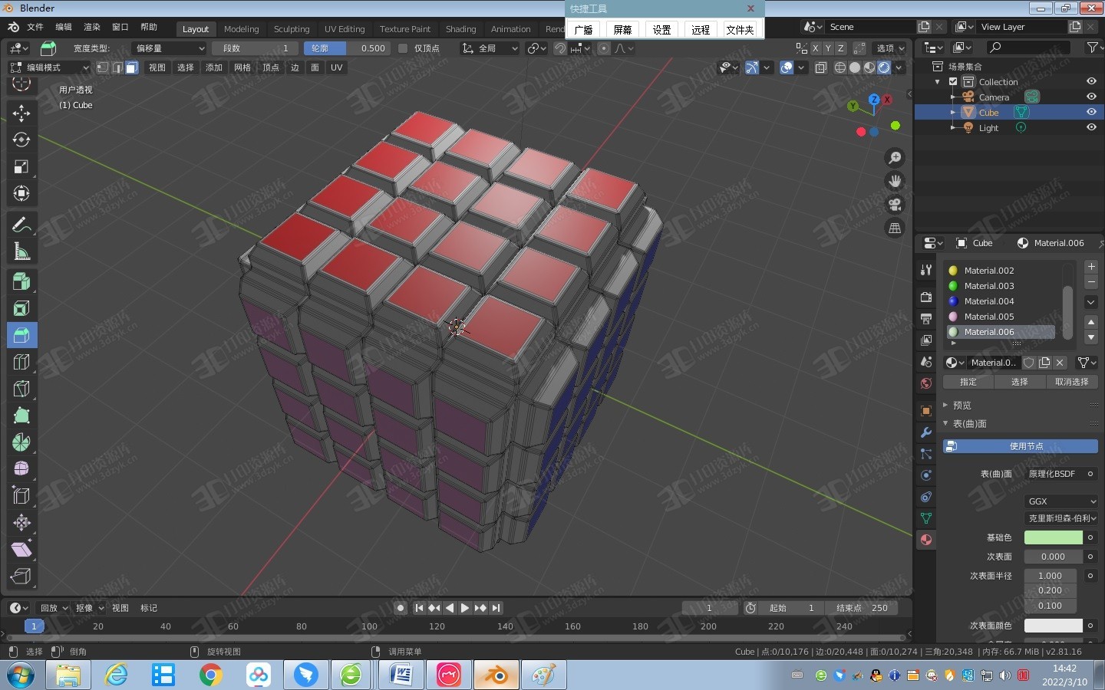Image resolution: width=1105 pixels, height=690 pixels.
Task: Open Object Data green triangle tab
Action: [926, 518]
